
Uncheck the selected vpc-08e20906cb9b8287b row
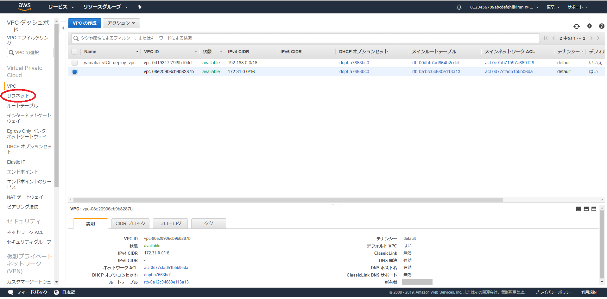(74, 72)
